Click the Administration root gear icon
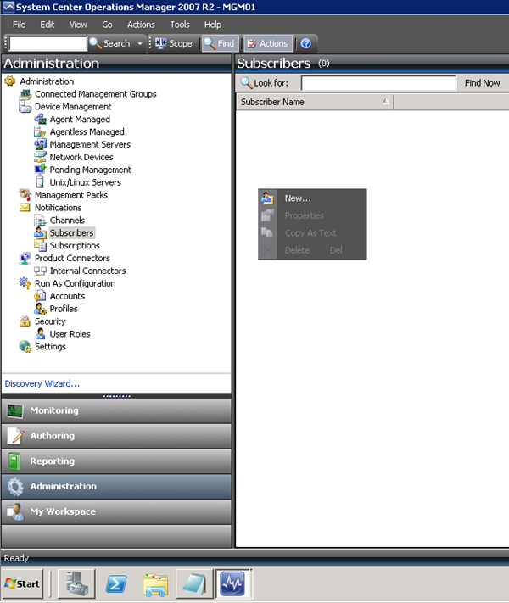This screenshot has height=603, width=509. (9, 81)
